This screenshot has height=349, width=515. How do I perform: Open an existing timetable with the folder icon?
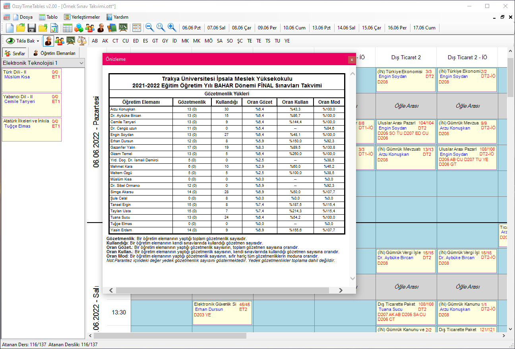pyautogui.click(x=21, y=28)
